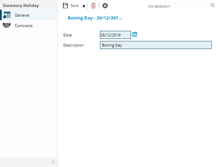Image resolution: width=218 pixels, height=167 pixels.
Task: Click the Description field label
Action: point(73,45)
